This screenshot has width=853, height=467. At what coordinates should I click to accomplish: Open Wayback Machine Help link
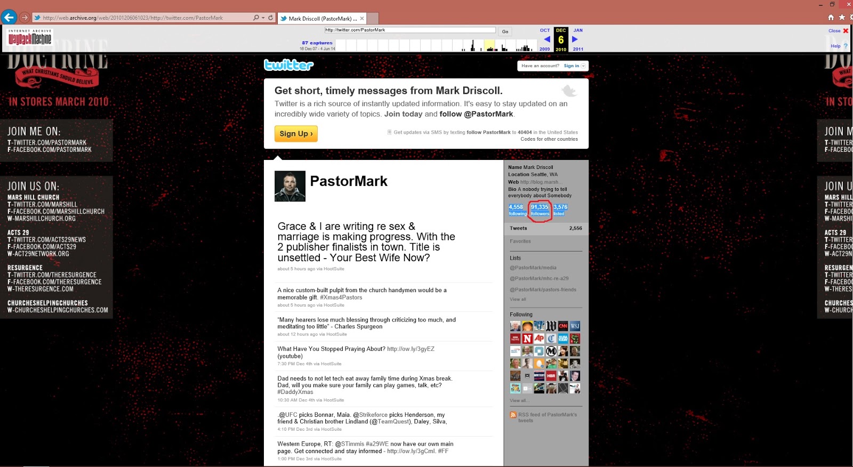[839, 46]
